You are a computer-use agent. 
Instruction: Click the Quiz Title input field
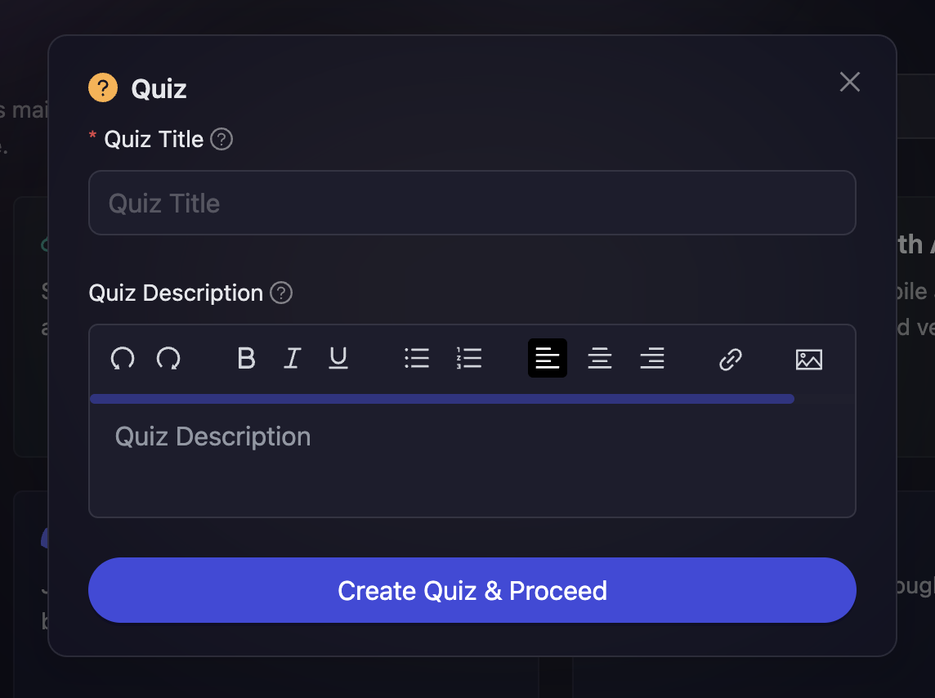[472, 203]
